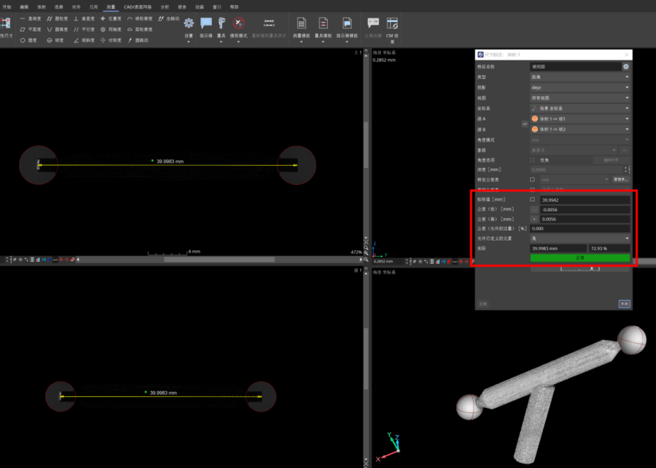Click the feature name auto-generate icon
The height and width of the screenshot is (468, 656).
(x=626, y=66)
